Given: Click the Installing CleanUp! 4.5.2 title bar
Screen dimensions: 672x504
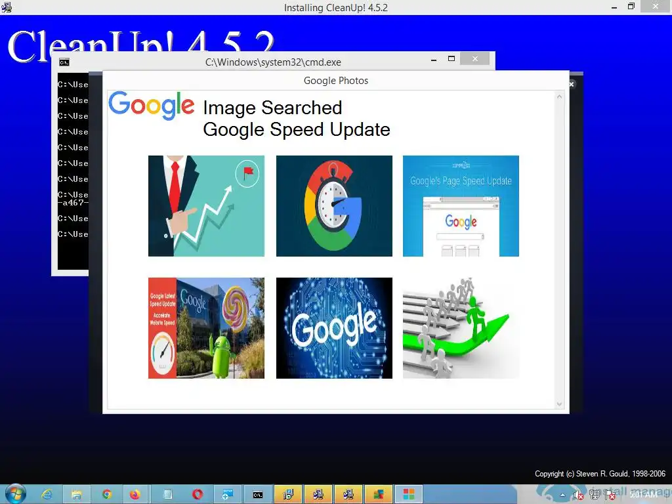Looking at the screenshot, I should 336,8.
